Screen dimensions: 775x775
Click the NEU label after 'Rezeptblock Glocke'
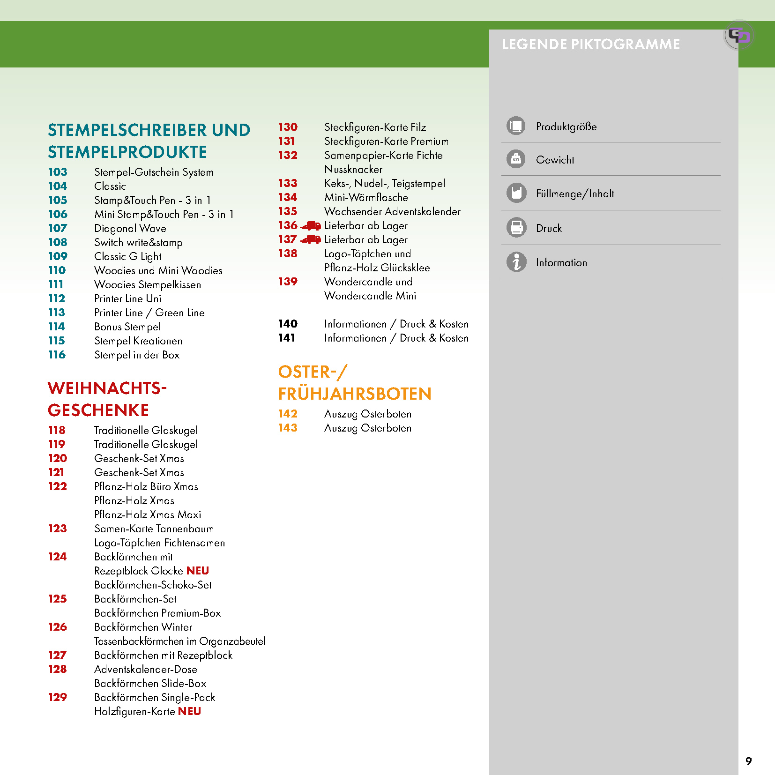[198, 571]
